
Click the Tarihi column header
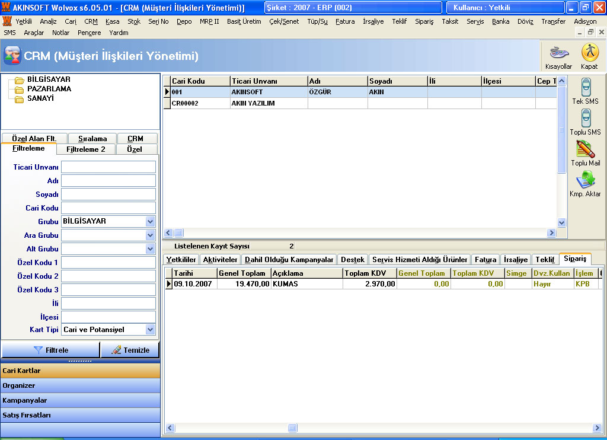click(194, 273)
